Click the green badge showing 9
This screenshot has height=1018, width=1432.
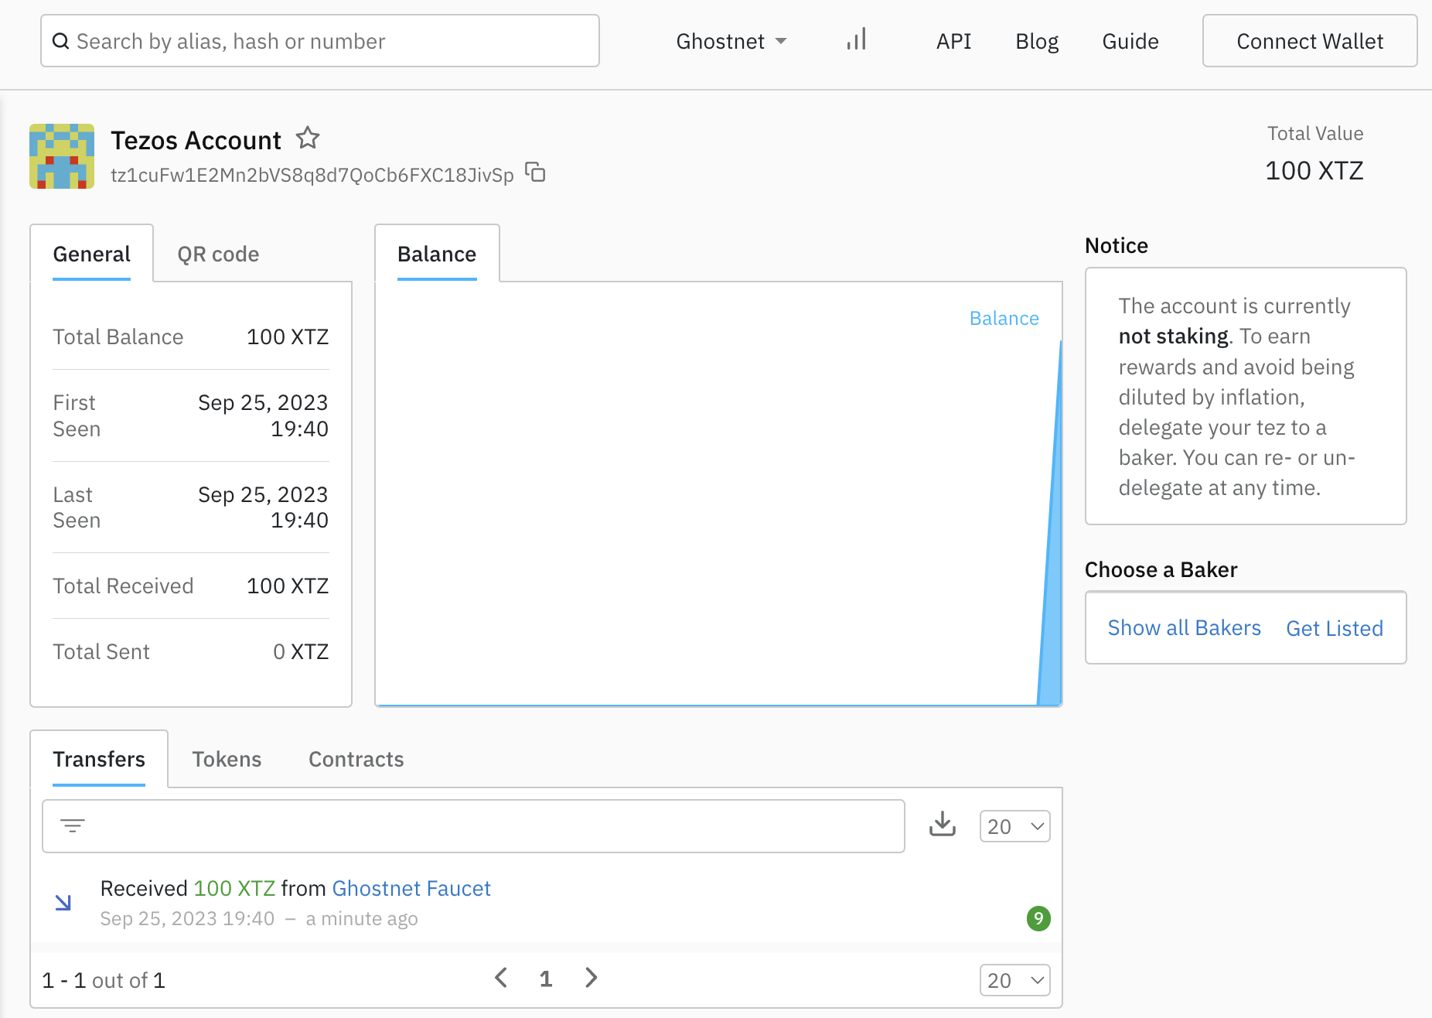[x=1038, y=918]
